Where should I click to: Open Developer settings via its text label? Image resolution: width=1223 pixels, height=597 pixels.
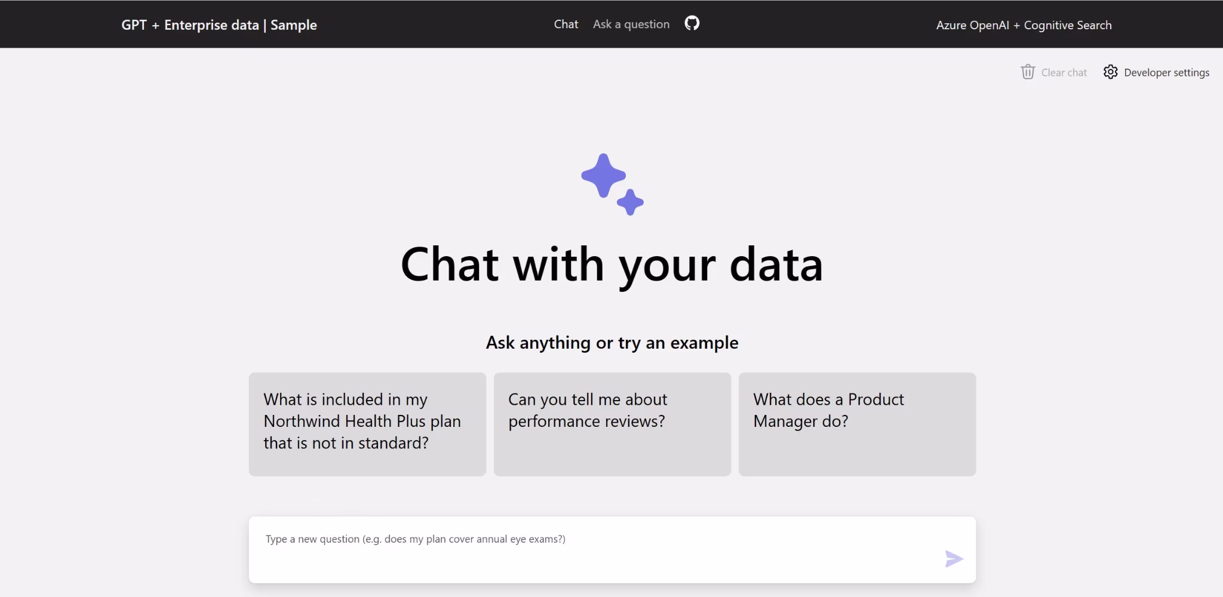[1166, 73]
